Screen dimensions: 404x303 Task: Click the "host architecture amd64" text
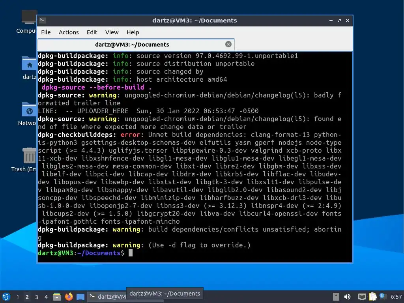pos(181,79)
